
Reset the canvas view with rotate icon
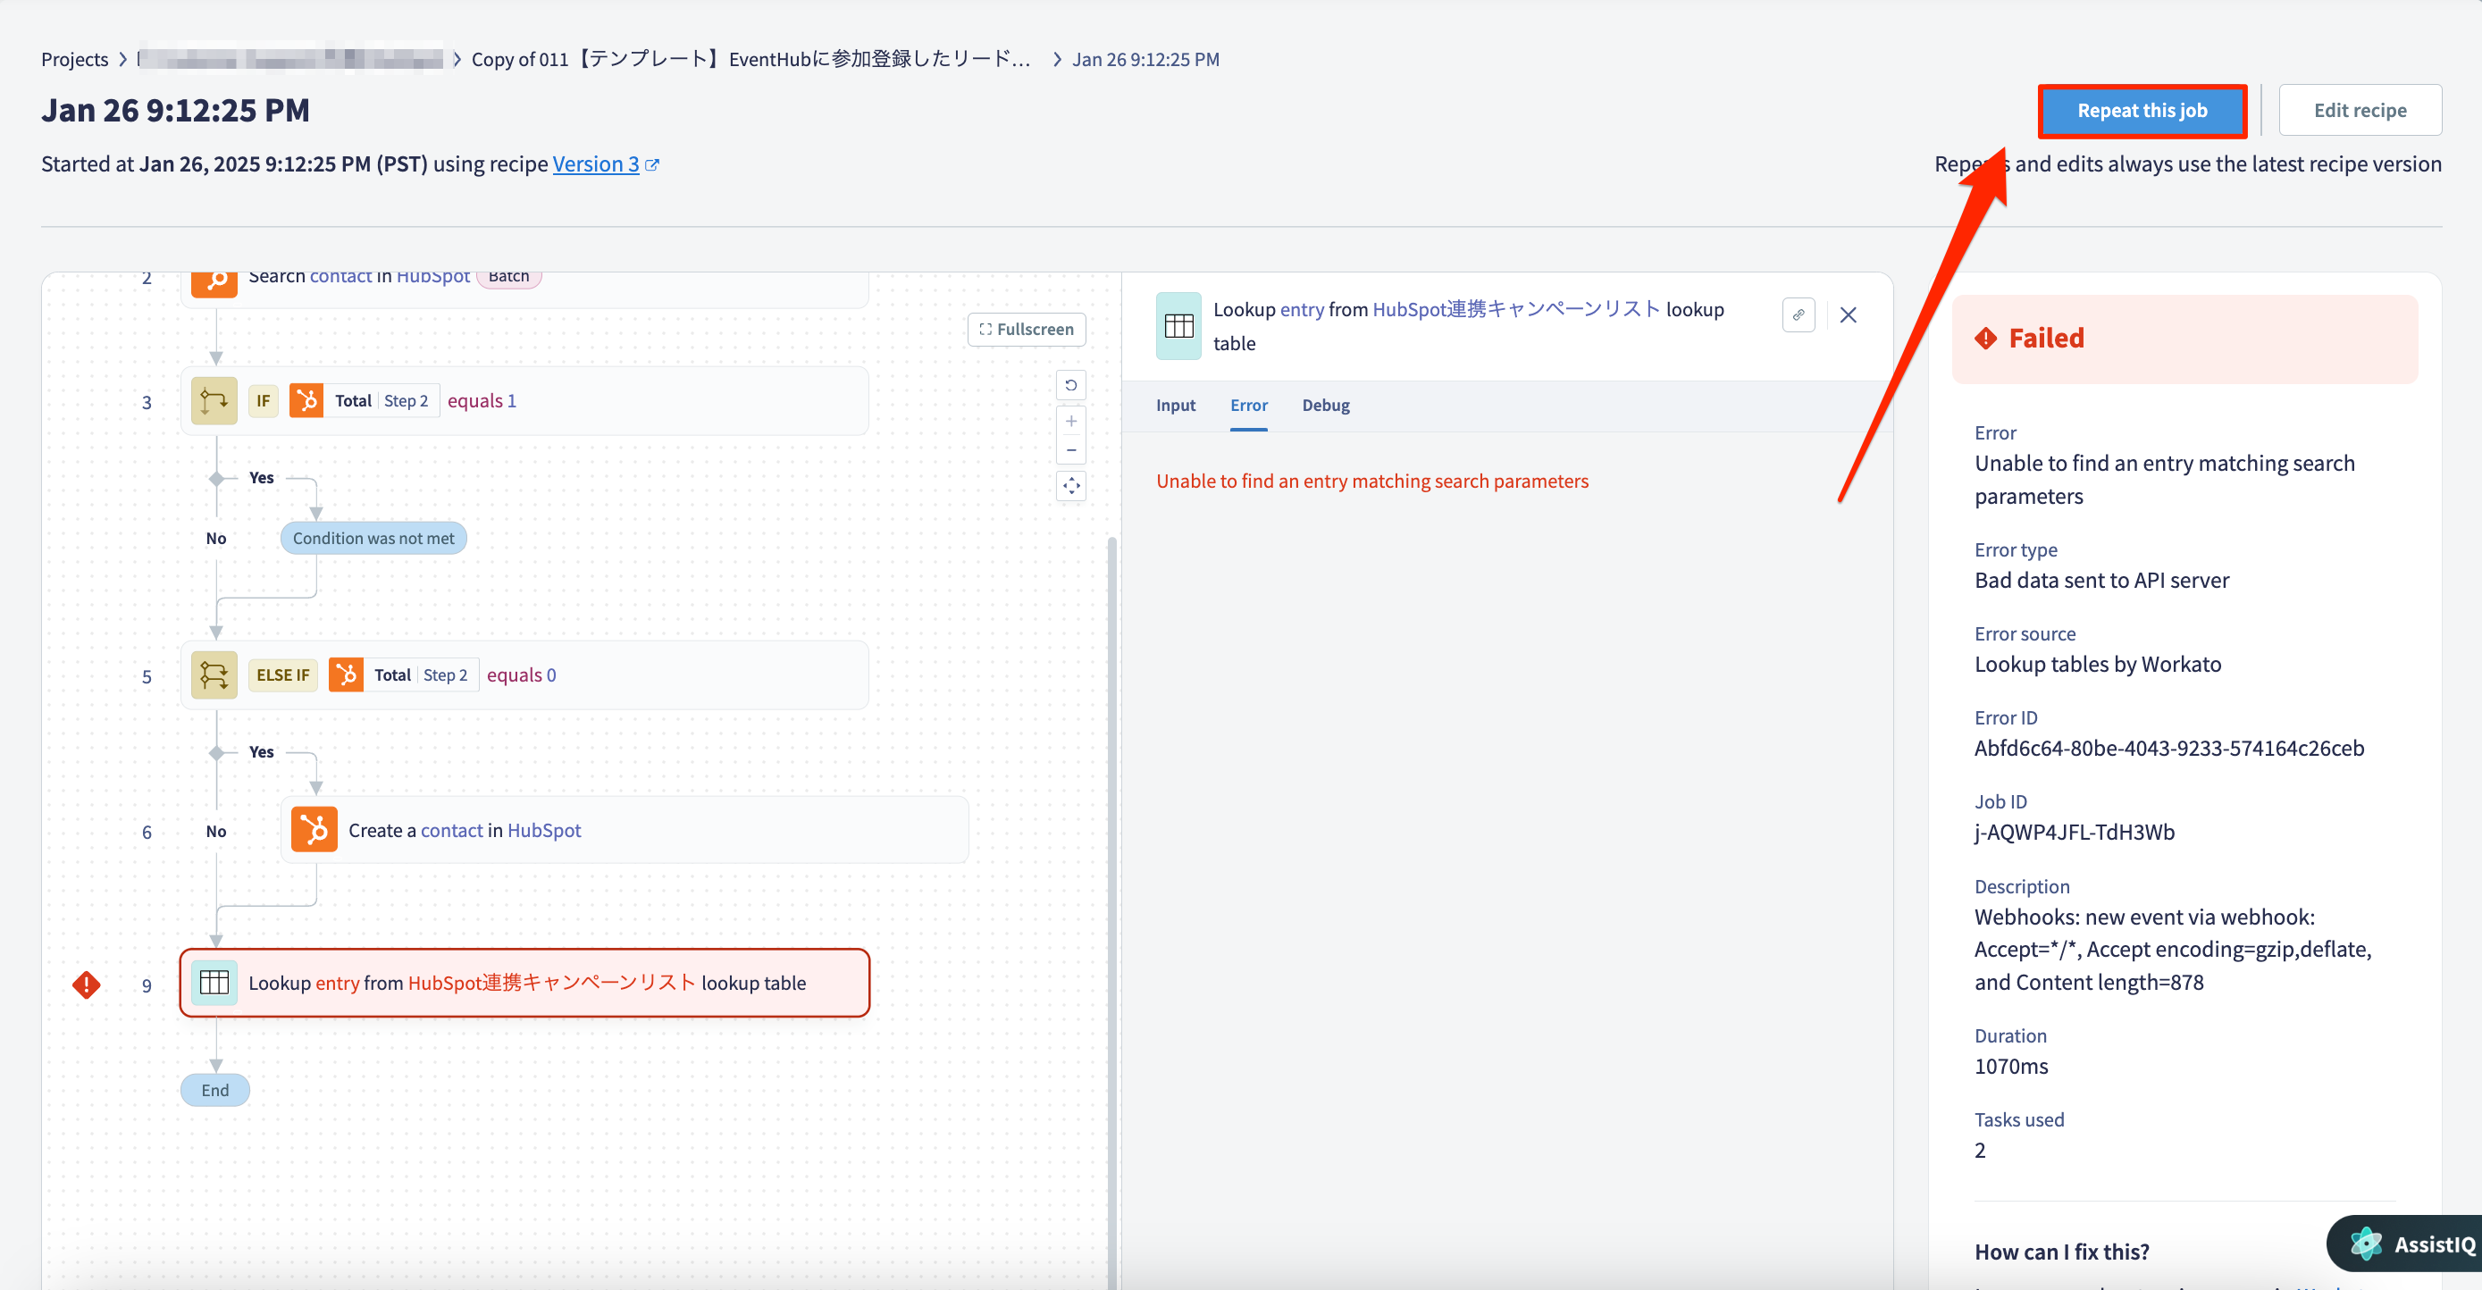1070,385
